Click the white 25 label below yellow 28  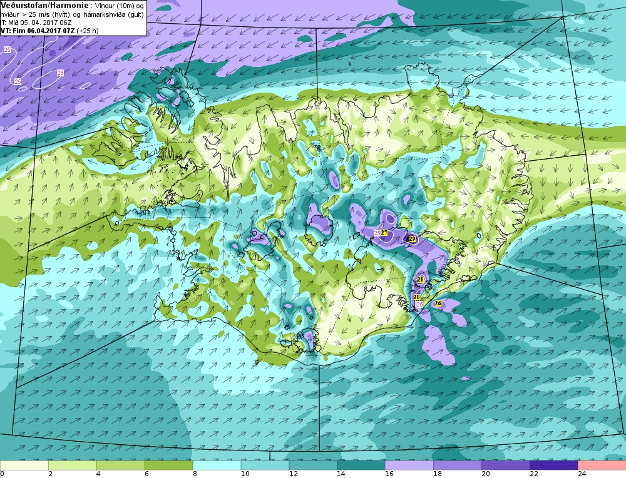coord(419,304)
